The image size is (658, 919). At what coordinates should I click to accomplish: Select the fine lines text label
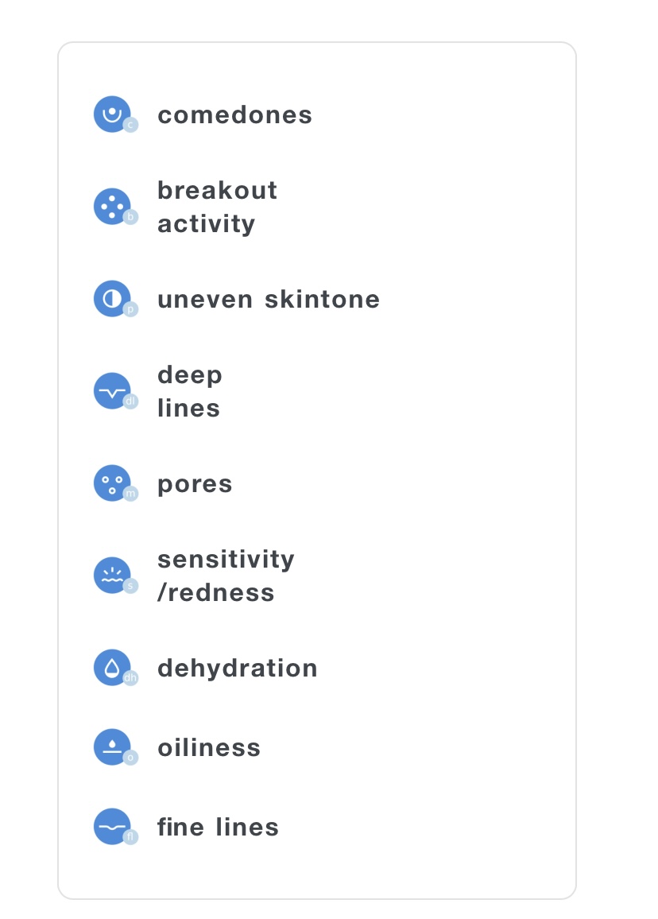click(218, 828)
